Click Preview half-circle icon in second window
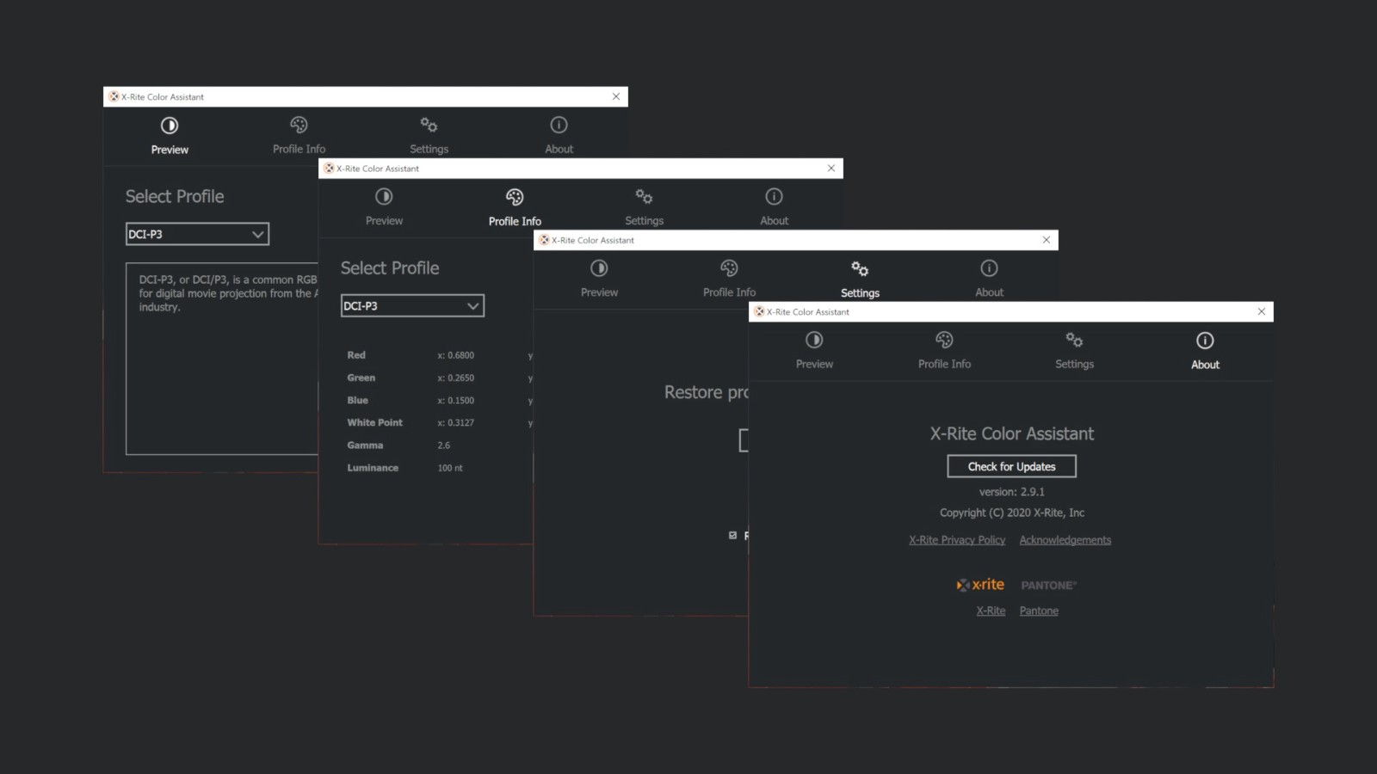 [384, 196]
